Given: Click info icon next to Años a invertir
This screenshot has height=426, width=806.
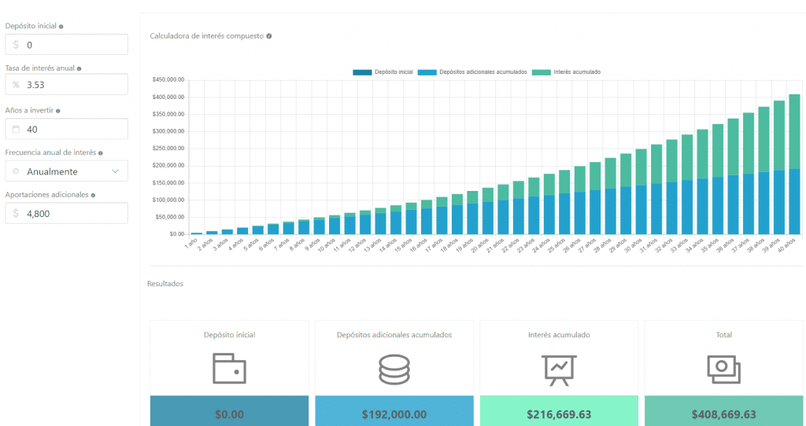Looking at the screenshot, I should (x=58, y=111).
